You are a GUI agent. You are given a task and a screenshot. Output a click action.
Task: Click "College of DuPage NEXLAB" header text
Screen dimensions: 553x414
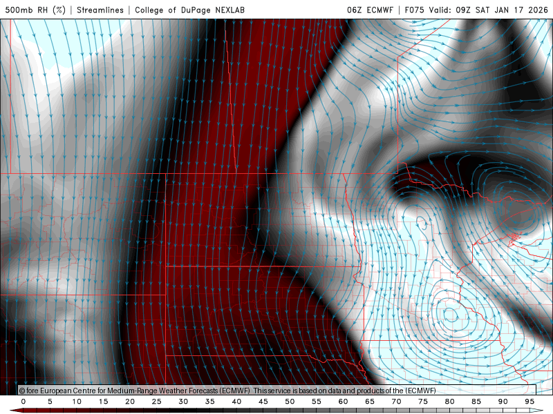189,10
